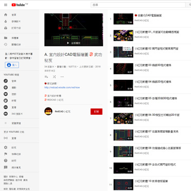Open video 3 thumbnail lasting 0:18
Screen dimensions: 191x191
click(123, 52)
